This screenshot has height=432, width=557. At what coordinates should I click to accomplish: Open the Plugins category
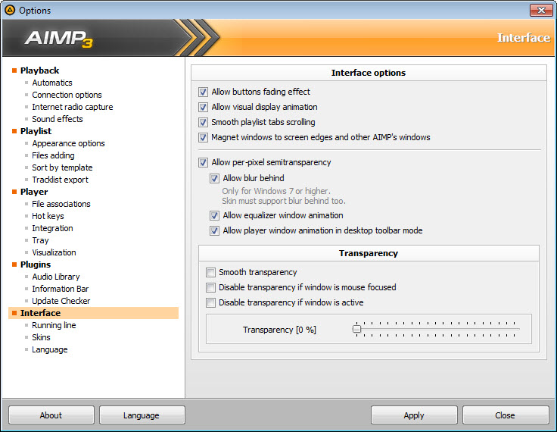pos(36,265)
